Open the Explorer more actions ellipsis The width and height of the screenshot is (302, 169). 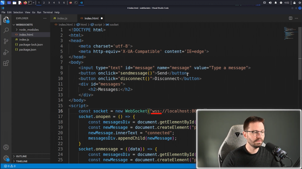click(x=45, y=18)
